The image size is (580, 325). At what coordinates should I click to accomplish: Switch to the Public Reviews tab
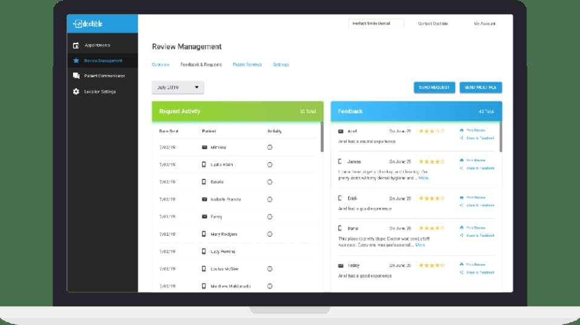coord(247,64)
